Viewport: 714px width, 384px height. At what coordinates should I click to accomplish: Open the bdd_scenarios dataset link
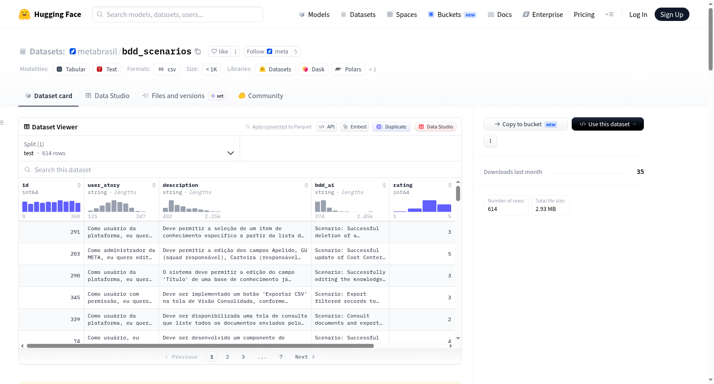[x=157, y=51]
